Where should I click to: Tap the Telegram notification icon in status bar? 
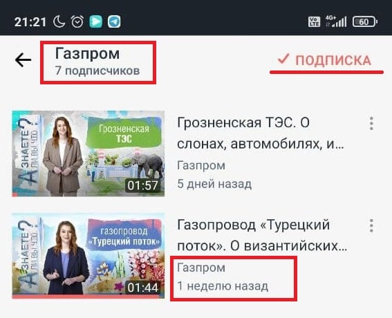pyautogui.click(x=114, y=21)
